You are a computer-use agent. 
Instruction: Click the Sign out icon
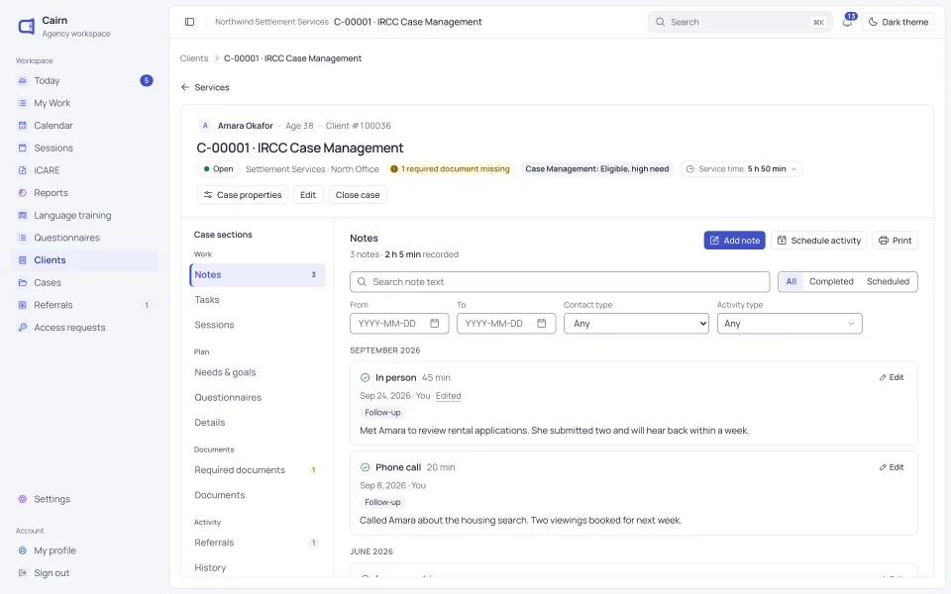click(23, 573)
